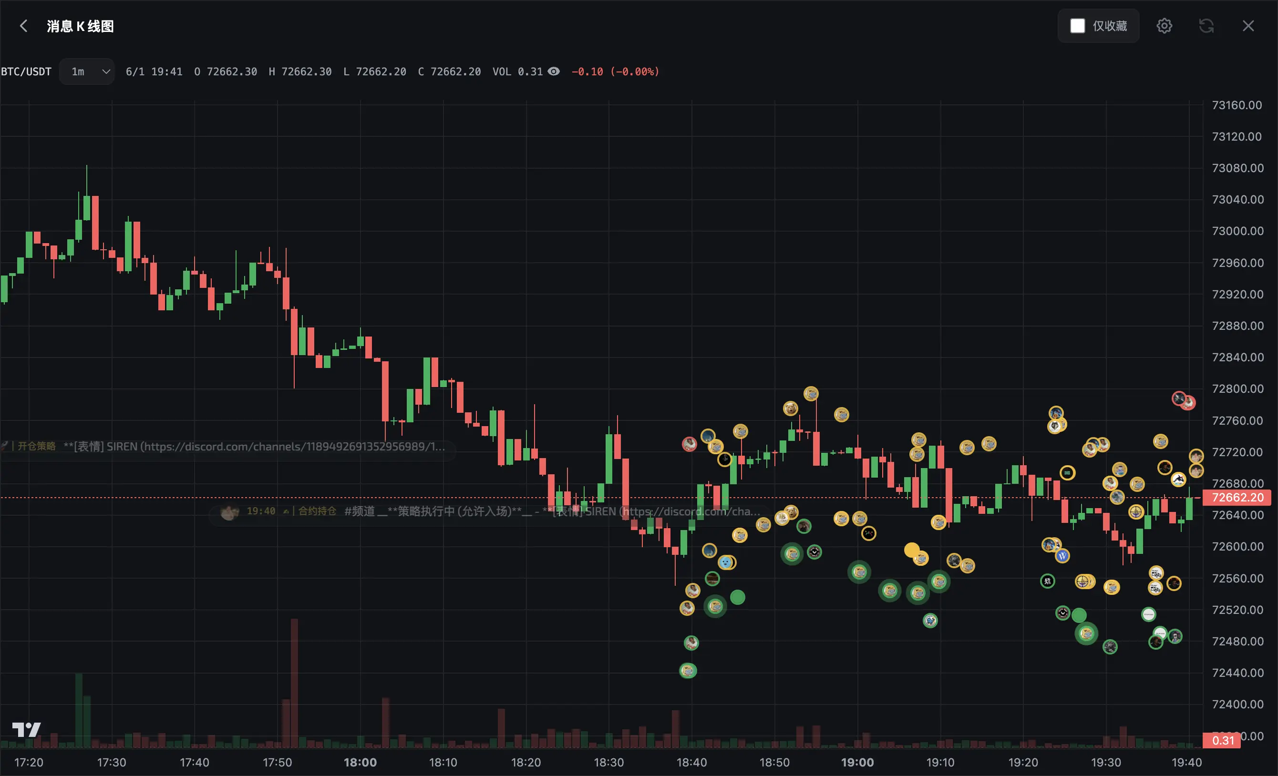The width and height of the screenshot is (1278, 776).
Task: Select the solid green dot near 18:45
Action: (x=738, y=597)
